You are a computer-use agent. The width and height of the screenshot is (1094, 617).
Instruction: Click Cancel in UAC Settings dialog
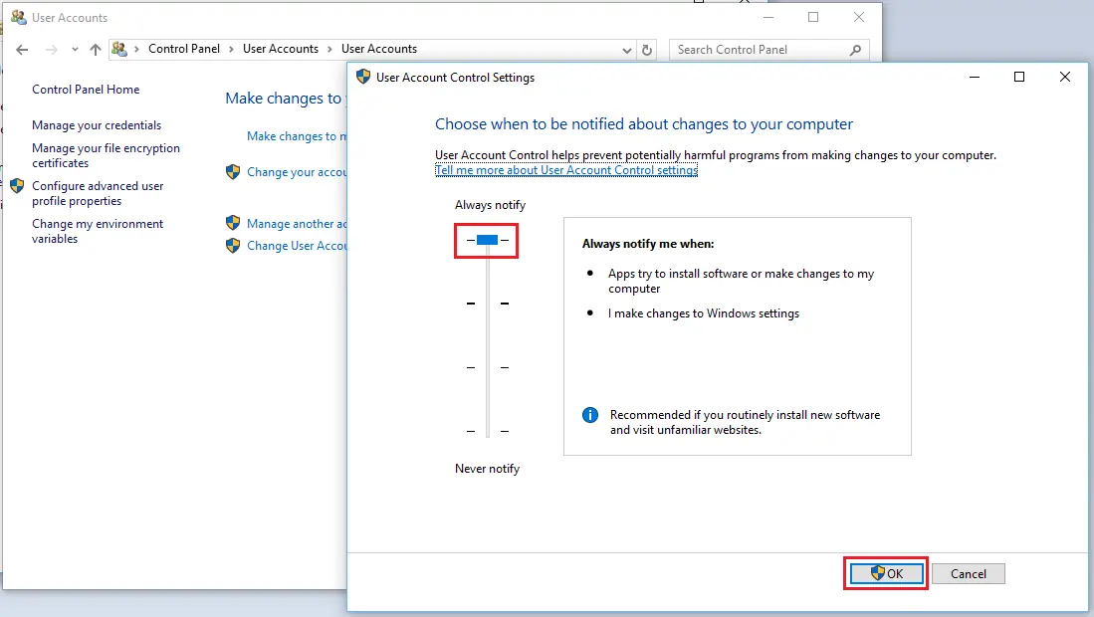click(x=969, y=574)
